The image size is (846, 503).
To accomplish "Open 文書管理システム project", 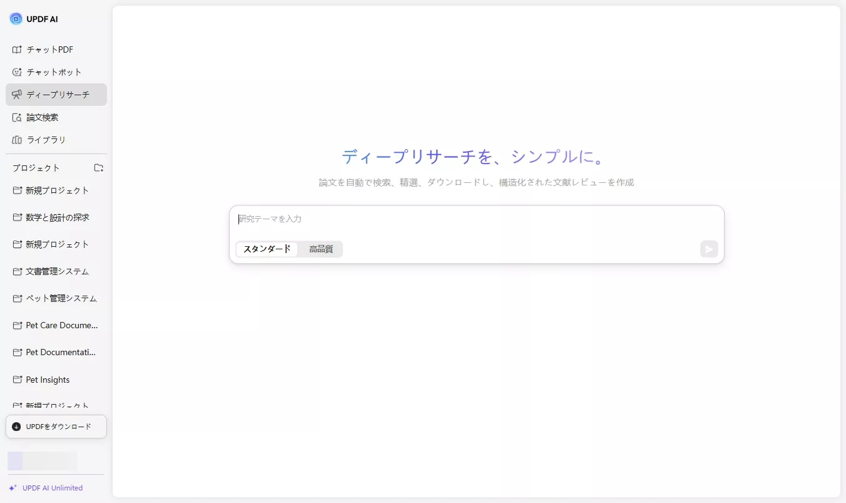I will [x=56, y=271].
